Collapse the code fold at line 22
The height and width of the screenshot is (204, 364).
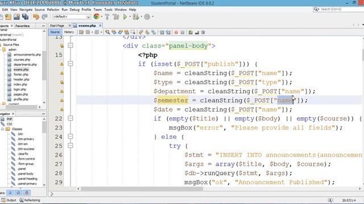(x=71, y=118)
